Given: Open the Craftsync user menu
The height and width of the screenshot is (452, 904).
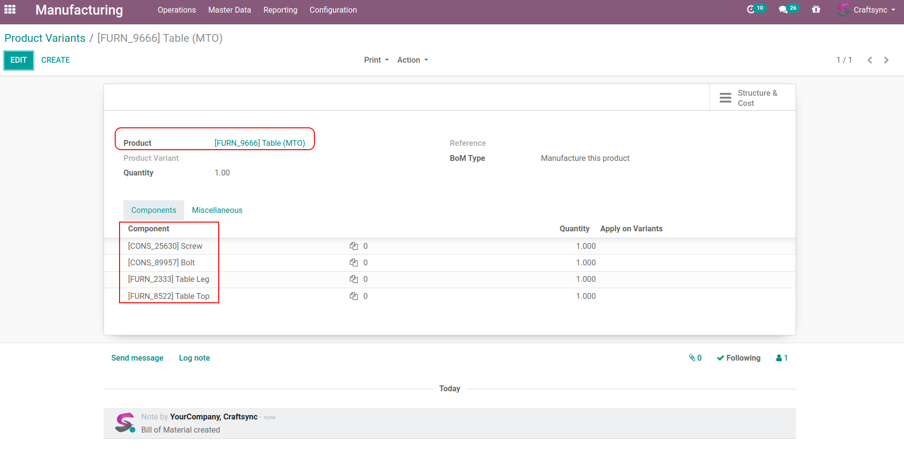Looking at the screenshot, I should 867,10.
